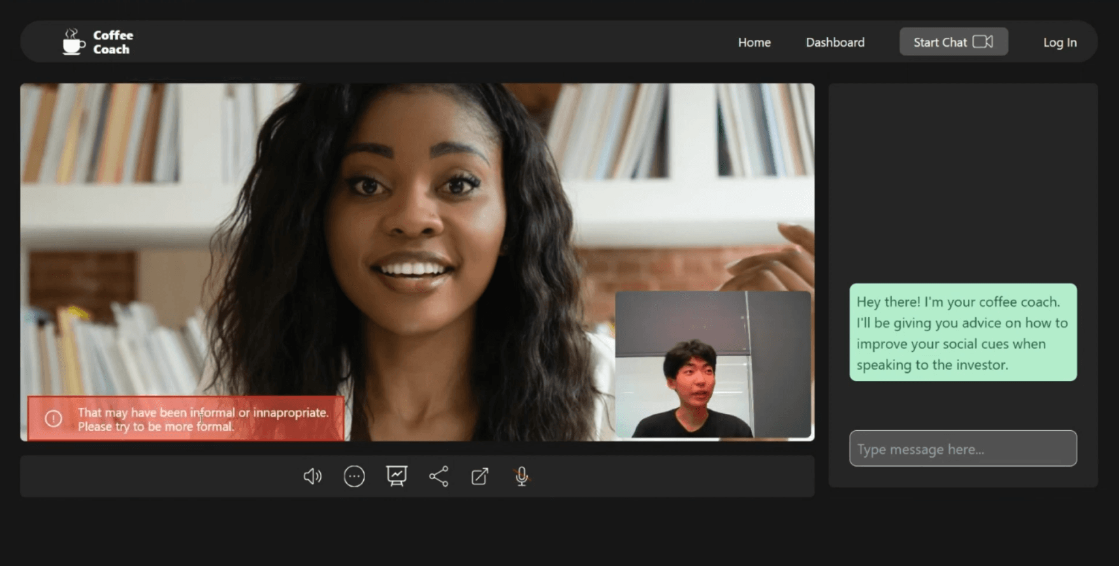Click the Coffee Coach brand name text
1119x566 pixels.
pyautogui.click(x=112, y=42)
